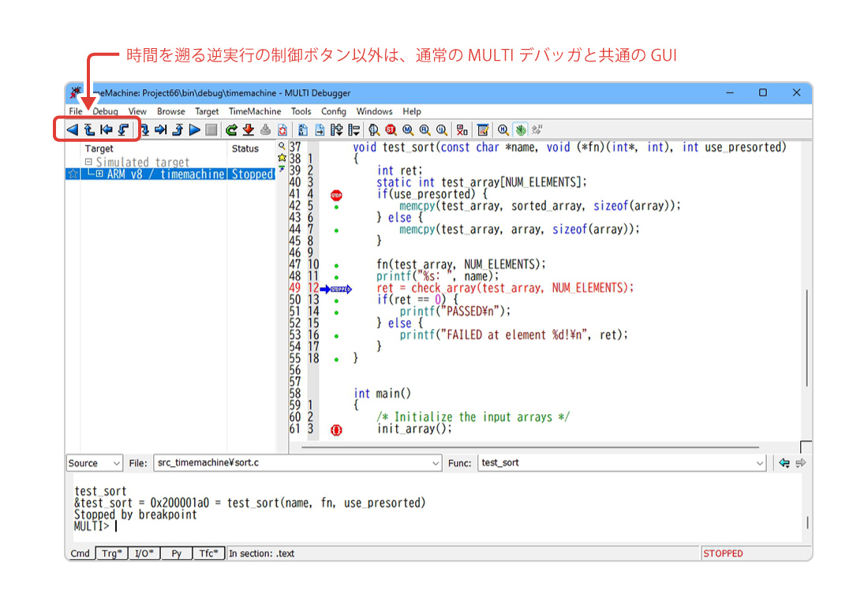Open the Windows menu
868x609 pixels.
click(374, 111)
